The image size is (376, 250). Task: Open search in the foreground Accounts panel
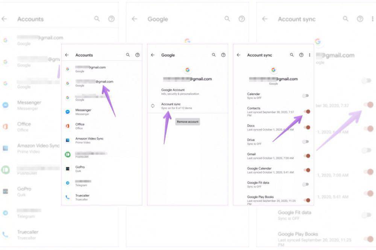(x=128, y=55)
